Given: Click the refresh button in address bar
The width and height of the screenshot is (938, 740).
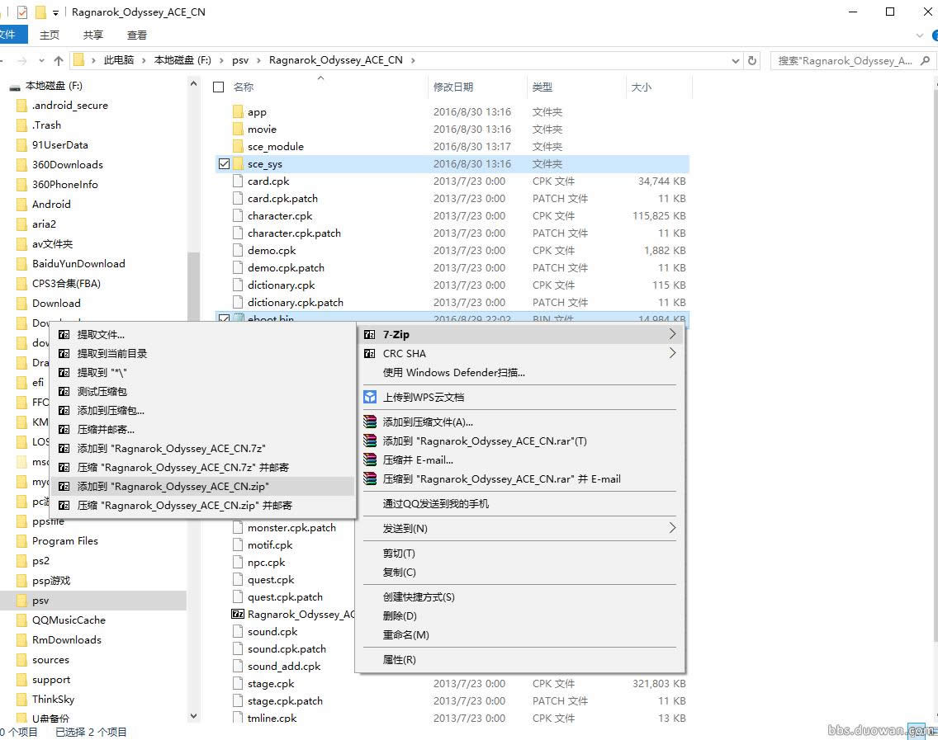Looking at the screenshot, I should click(x=752, y=60).
